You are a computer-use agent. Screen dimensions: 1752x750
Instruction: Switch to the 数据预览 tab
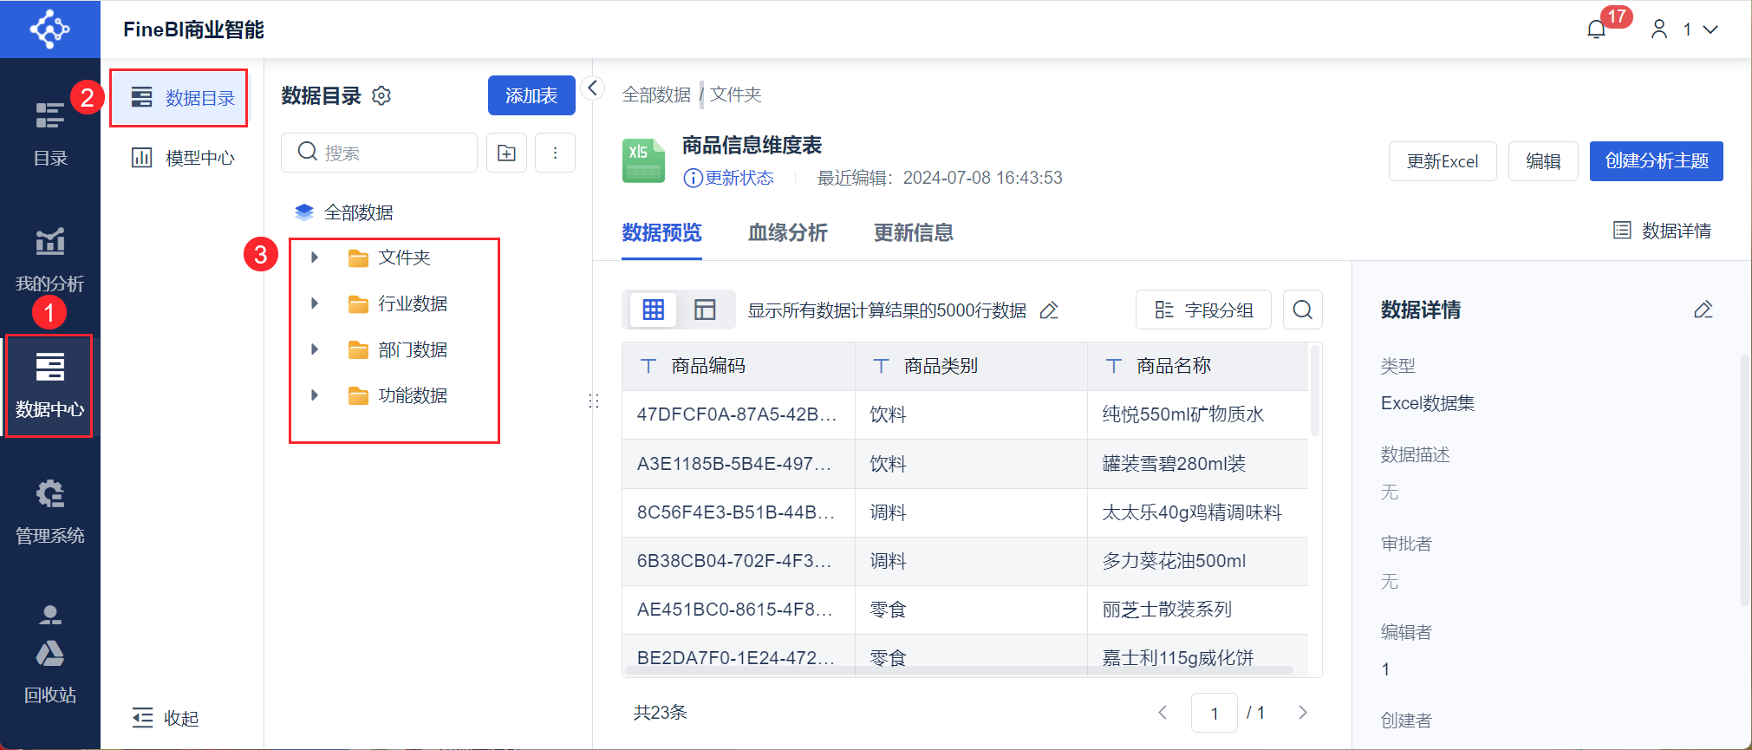tap(661, 232)
